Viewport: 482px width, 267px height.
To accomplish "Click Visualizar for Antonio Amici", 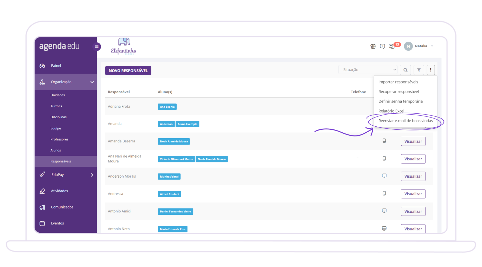I will tap(413, 211).
